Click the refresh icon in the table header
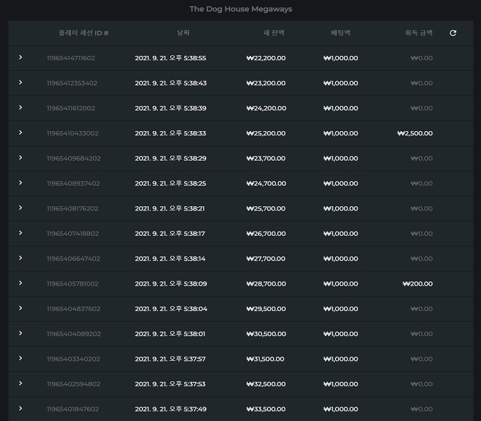This screenshot has height=421, width=481. click(453, 33)
